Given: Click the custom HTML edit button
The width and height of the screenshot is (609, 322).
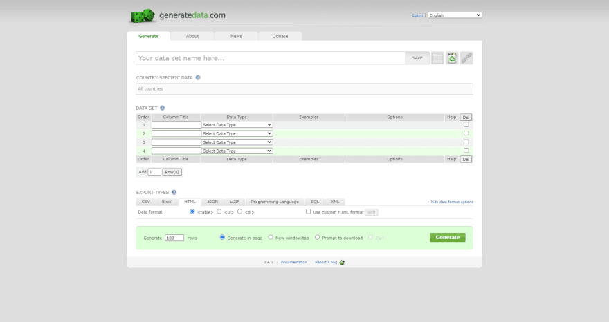Looking at the screenshot, I should coord(372,212).
